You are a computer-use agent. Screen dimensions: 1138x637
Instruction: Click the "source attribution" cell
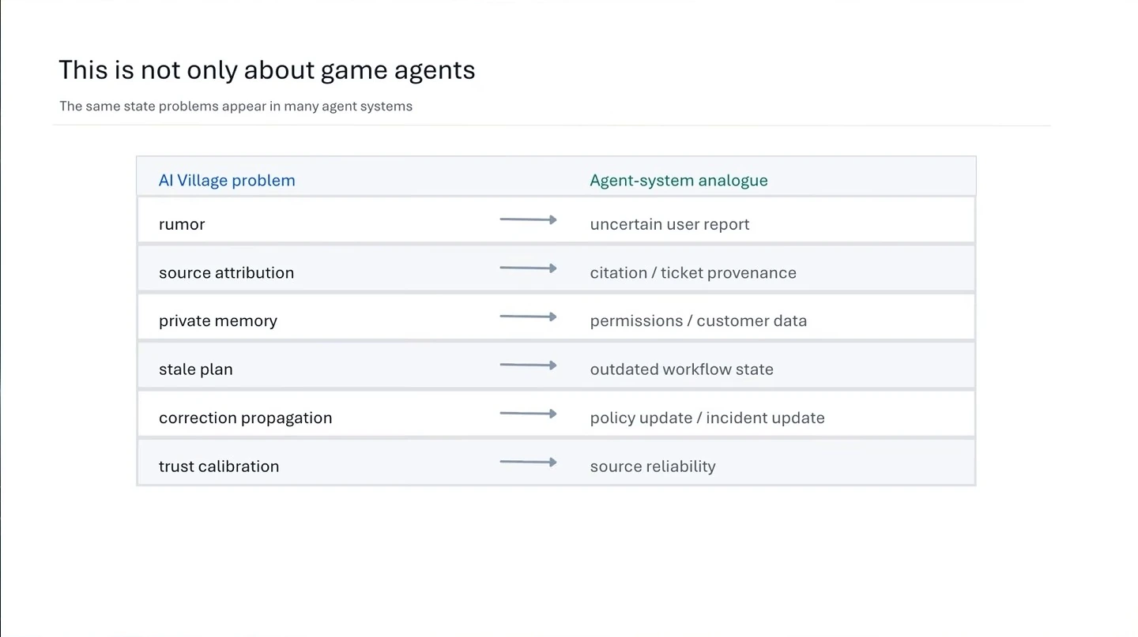pos(226,272)
